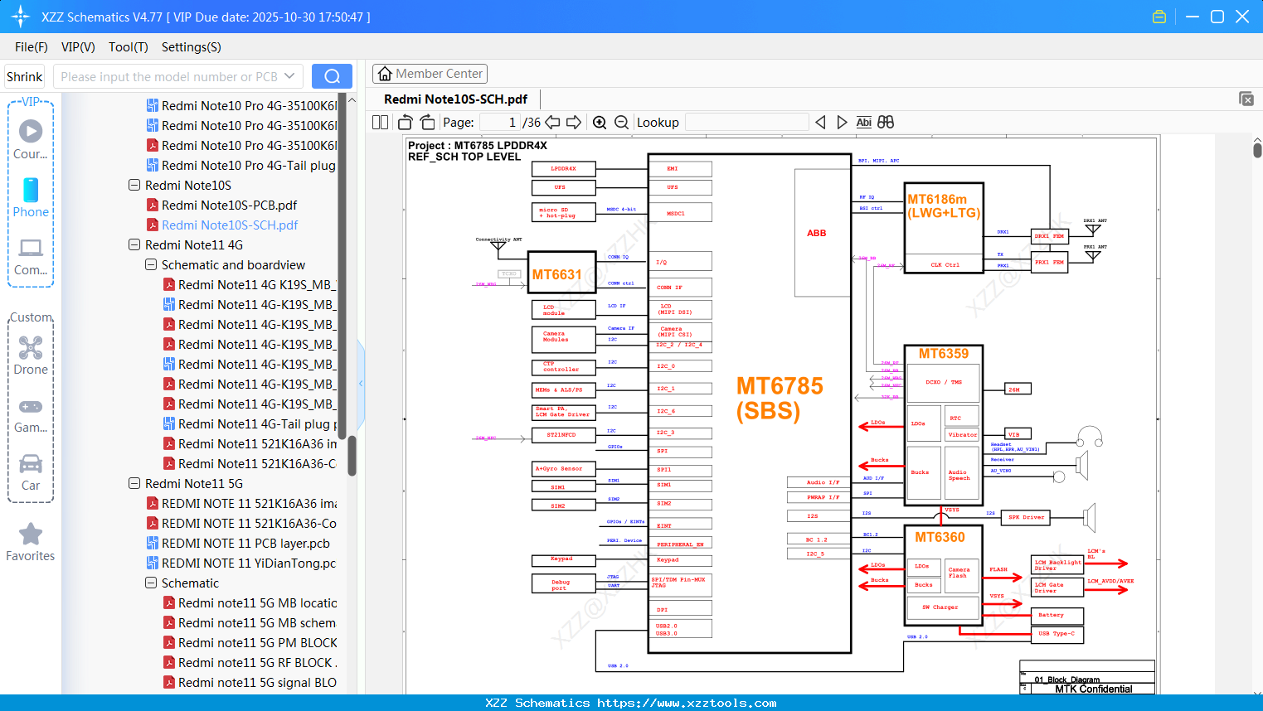This screenshot has width=1263, height=711.
Task: Rotate the page clockwise
Action: pyautogui.click(x=428, y=122)
